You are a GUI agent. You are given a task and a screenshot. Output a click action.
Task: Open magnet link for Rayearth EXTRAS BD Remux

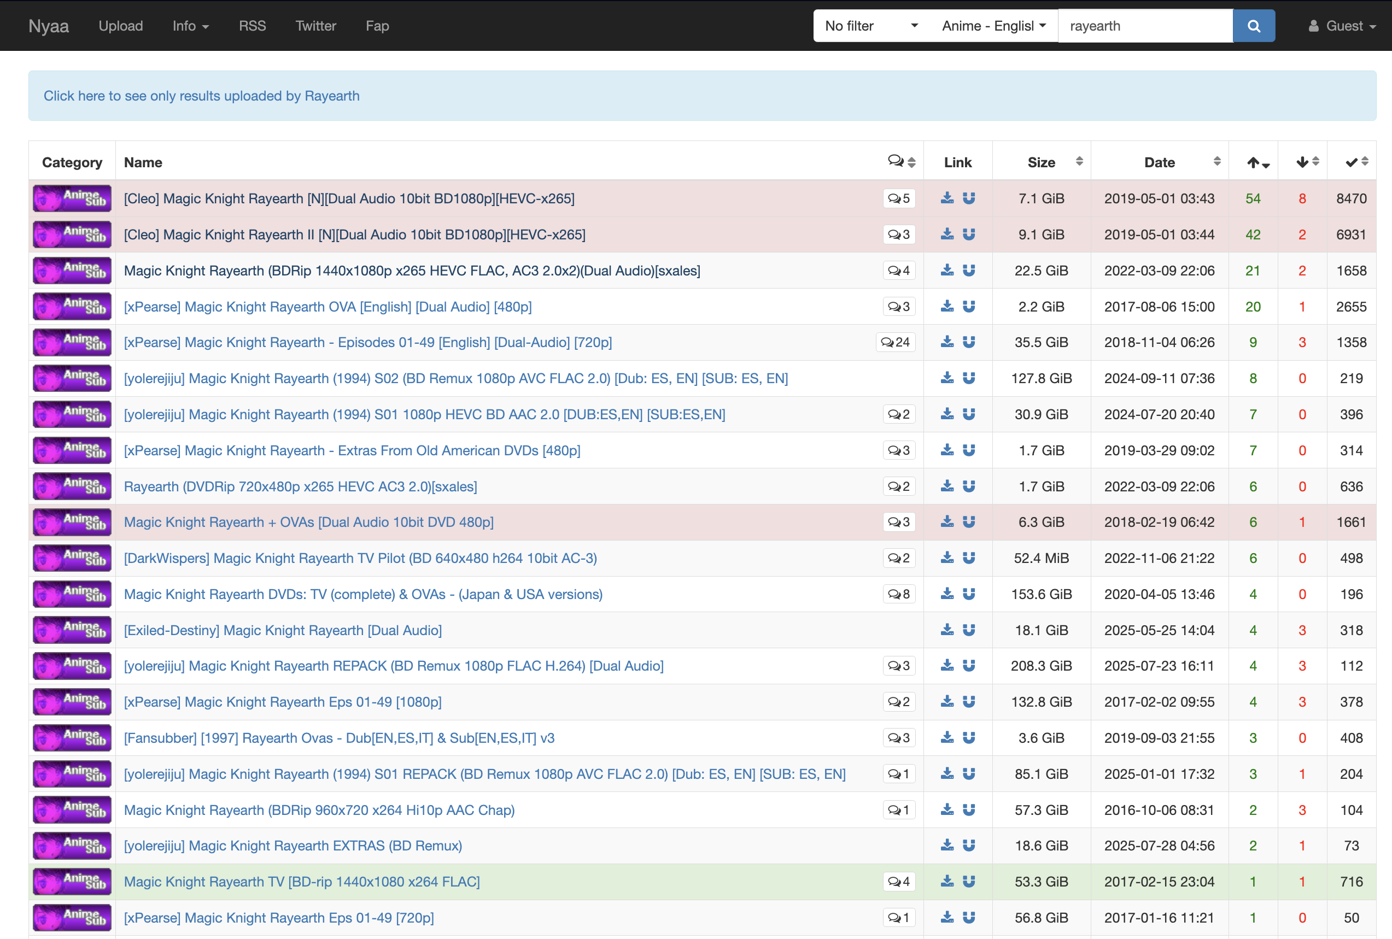point(968,846)
